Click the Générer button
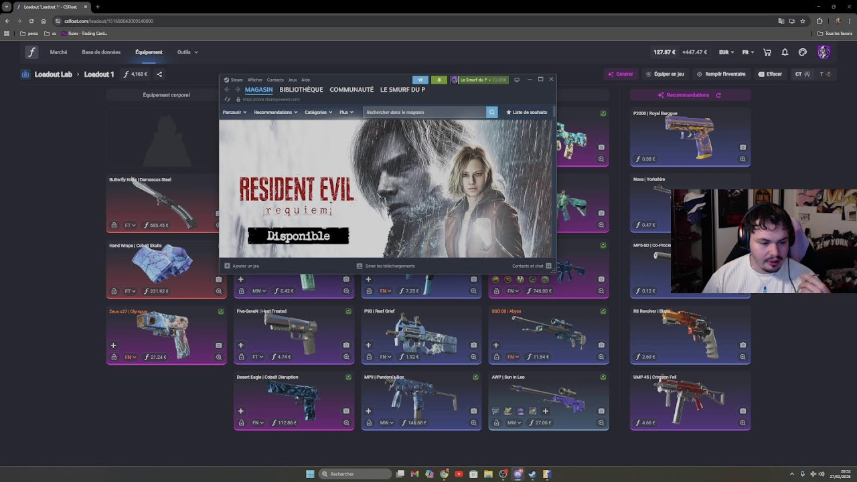 click(x=620, y=74)
